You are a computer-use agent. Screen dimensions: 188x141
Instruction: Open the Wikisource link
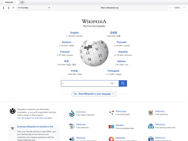tap(160, 138)
